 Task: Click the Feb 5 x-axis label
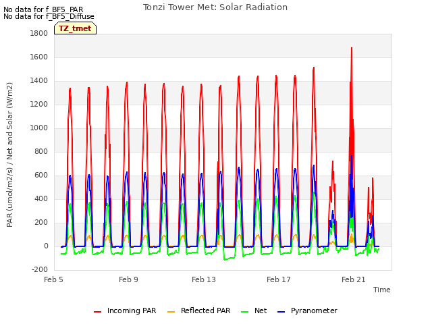pyautogui.click(x=53, y=279)
